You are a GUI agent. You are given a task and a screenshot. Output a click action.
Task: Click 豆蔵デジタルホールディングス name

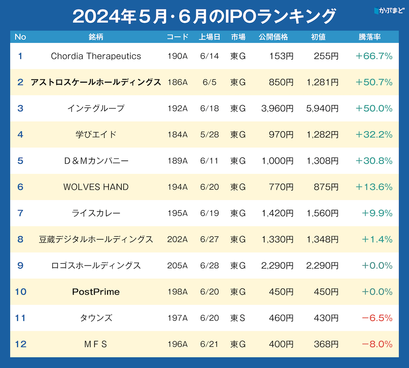pos(96,239)
